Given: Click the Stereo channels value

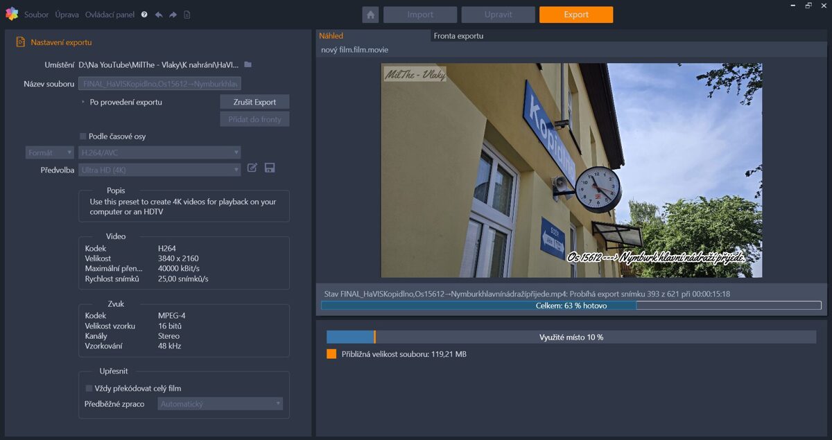Looking at the screenshot, I should pyautogui.click(x=168, y=336).
